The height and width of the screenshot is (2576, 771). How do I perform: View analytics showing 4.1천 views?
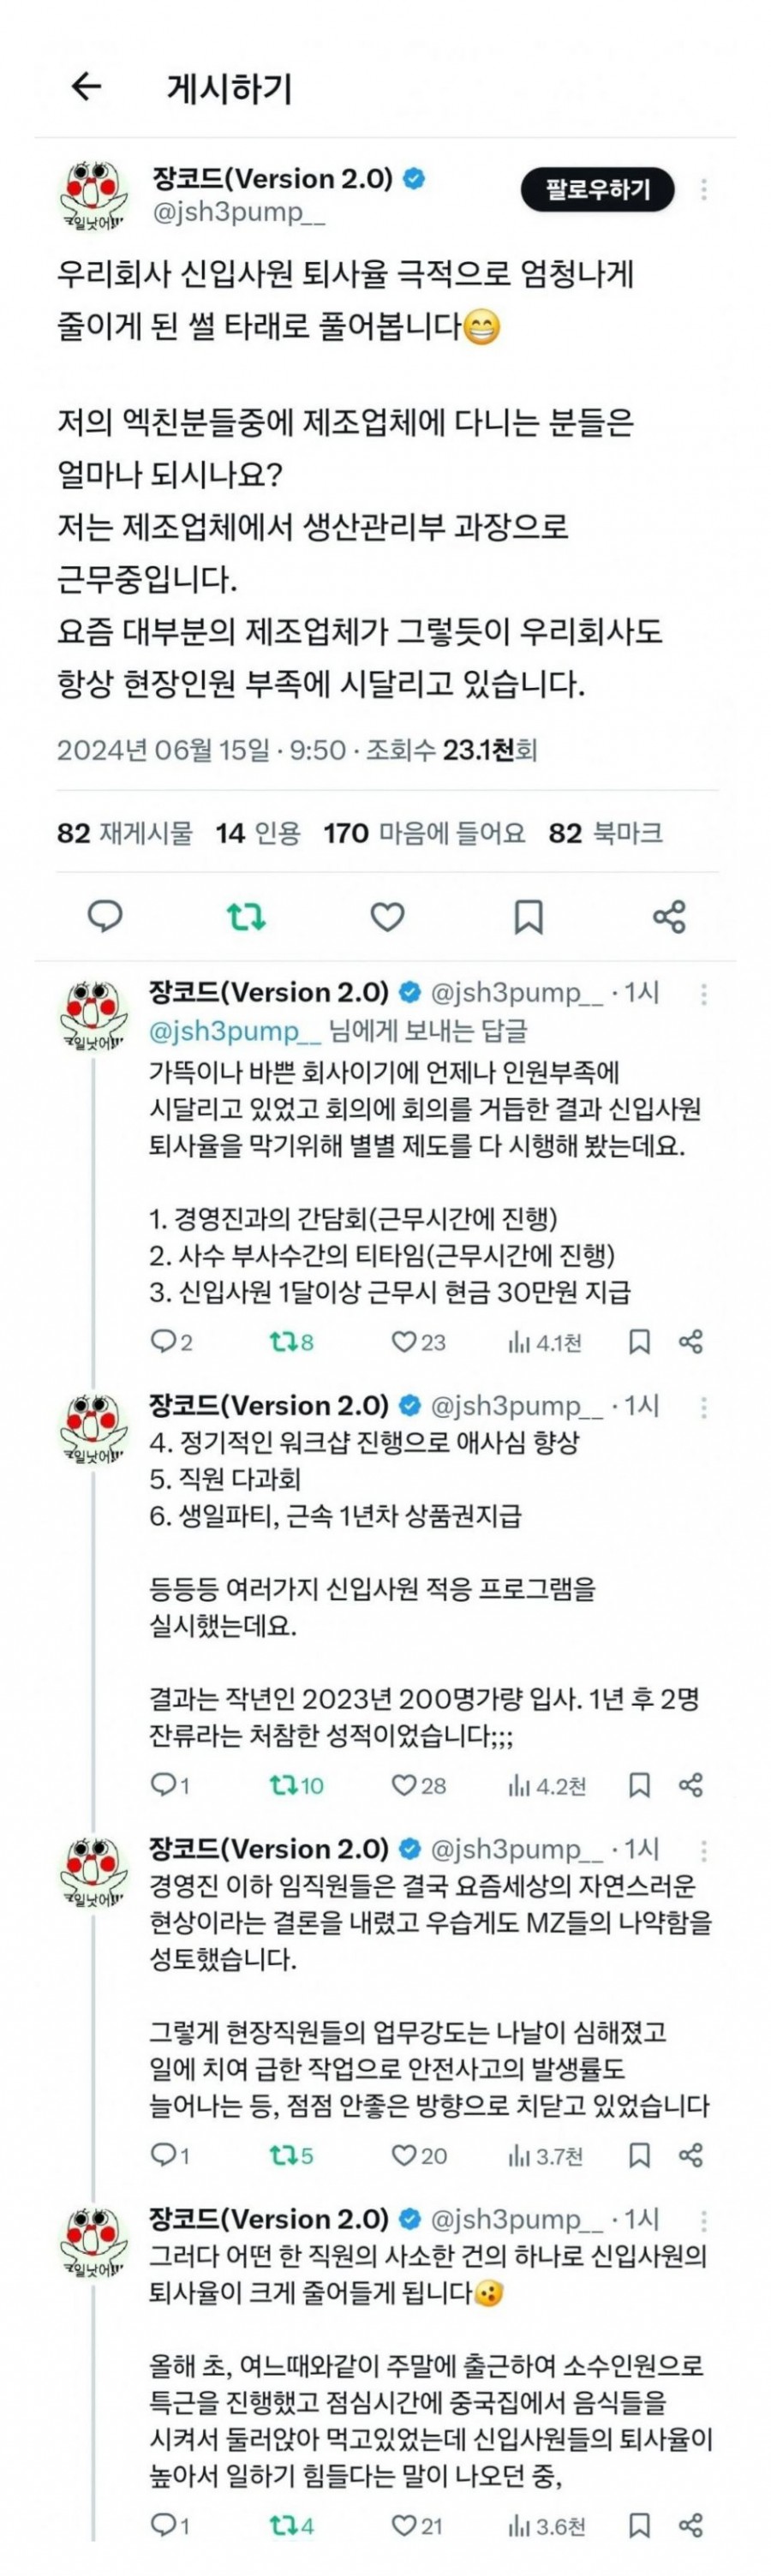[545, 1342]
